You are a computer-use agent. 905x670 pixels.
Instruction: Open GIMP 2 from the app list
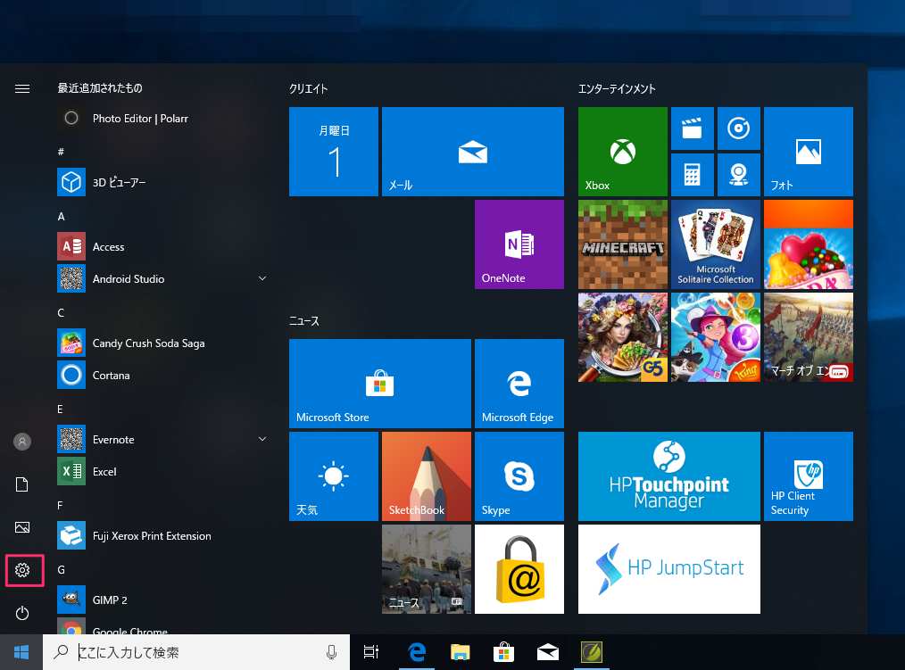[x=110, y=600]
